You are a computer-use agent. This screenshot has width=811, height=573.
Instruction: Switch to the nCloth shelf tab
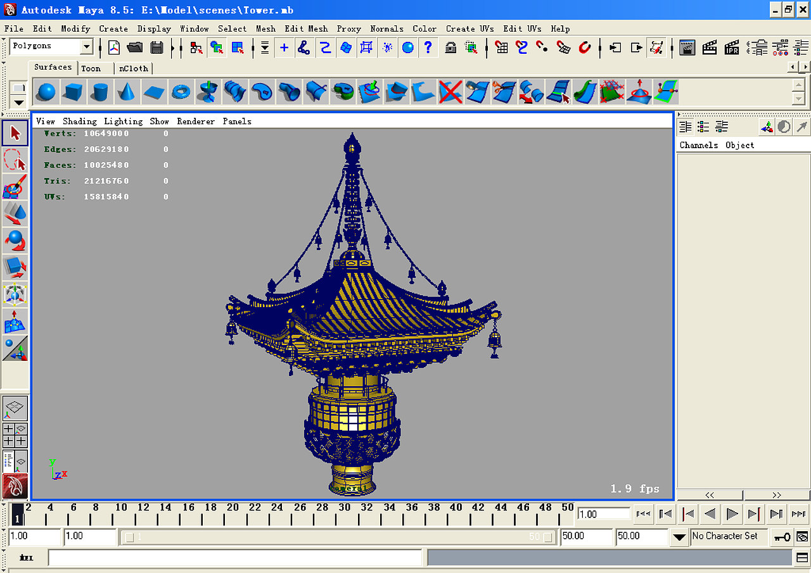pos(134,68)
